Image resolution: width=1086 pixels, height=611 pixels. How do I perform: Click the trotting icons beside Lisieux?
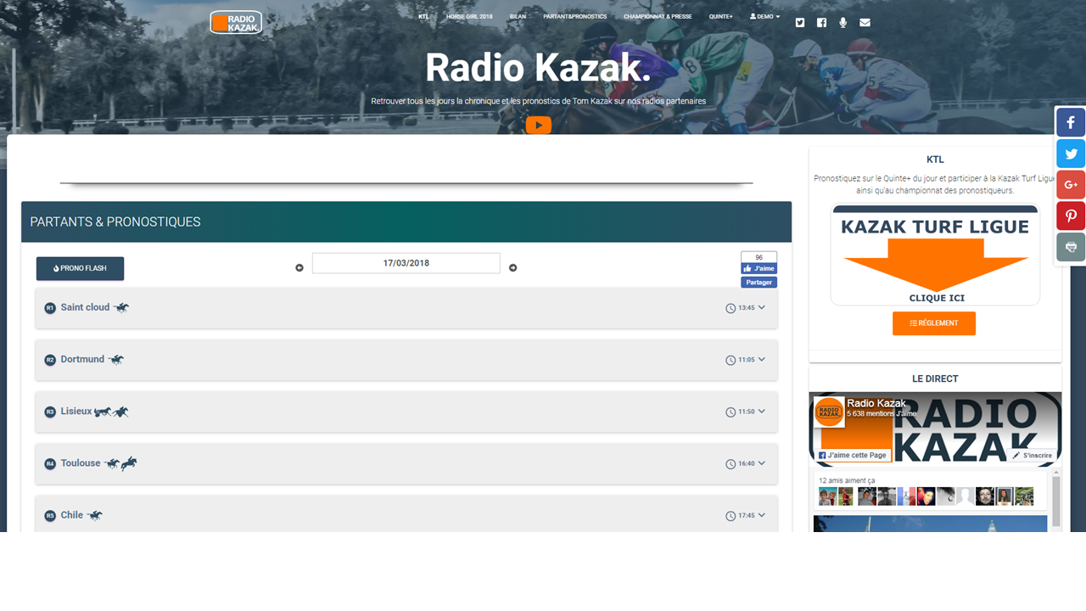pyautogui.click(x=111, y=412)
